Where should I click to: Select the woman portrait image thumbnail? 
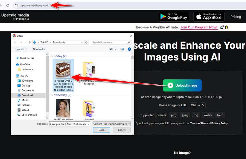point(63,108)
